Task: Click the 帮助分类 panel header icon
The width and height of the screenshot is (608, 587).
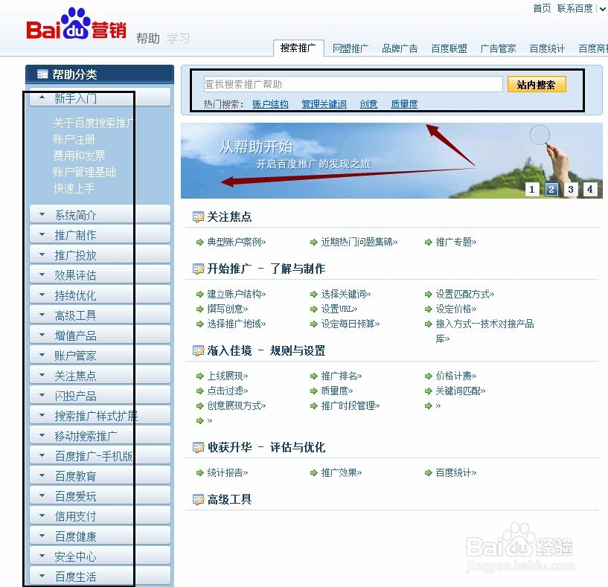Action: click(43, 74)
